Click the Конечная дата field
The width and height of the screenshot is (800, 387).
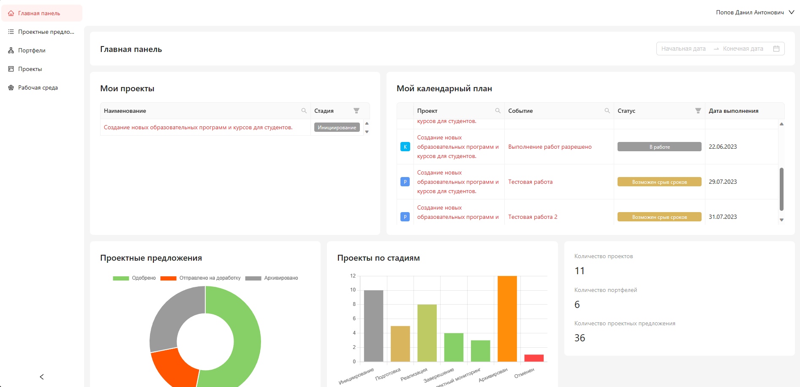743,49
